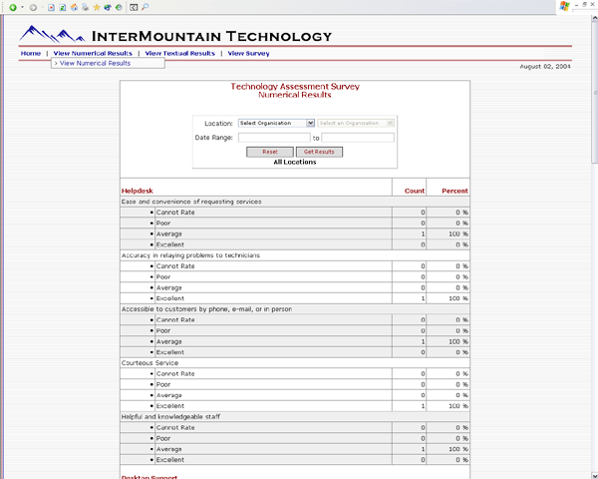This screenshot has height=479, width=598.
Task: Click the grey Forward arrow button
Action: point(33,7)
